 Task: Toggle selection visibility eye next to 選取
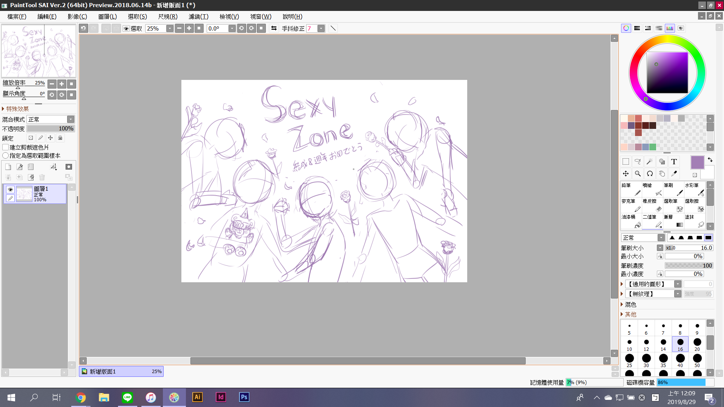[x=126, y=29]
